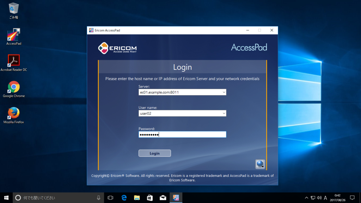
Task: Select the Acrobat Reader DC desktop shortcut
Action: [x=14, y=63]
